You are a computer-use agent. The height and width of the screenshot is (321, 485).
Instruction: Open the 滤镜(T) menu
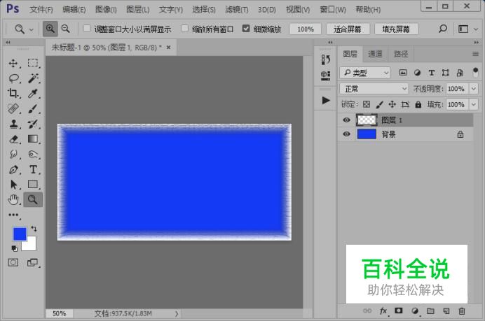(237, 10)
